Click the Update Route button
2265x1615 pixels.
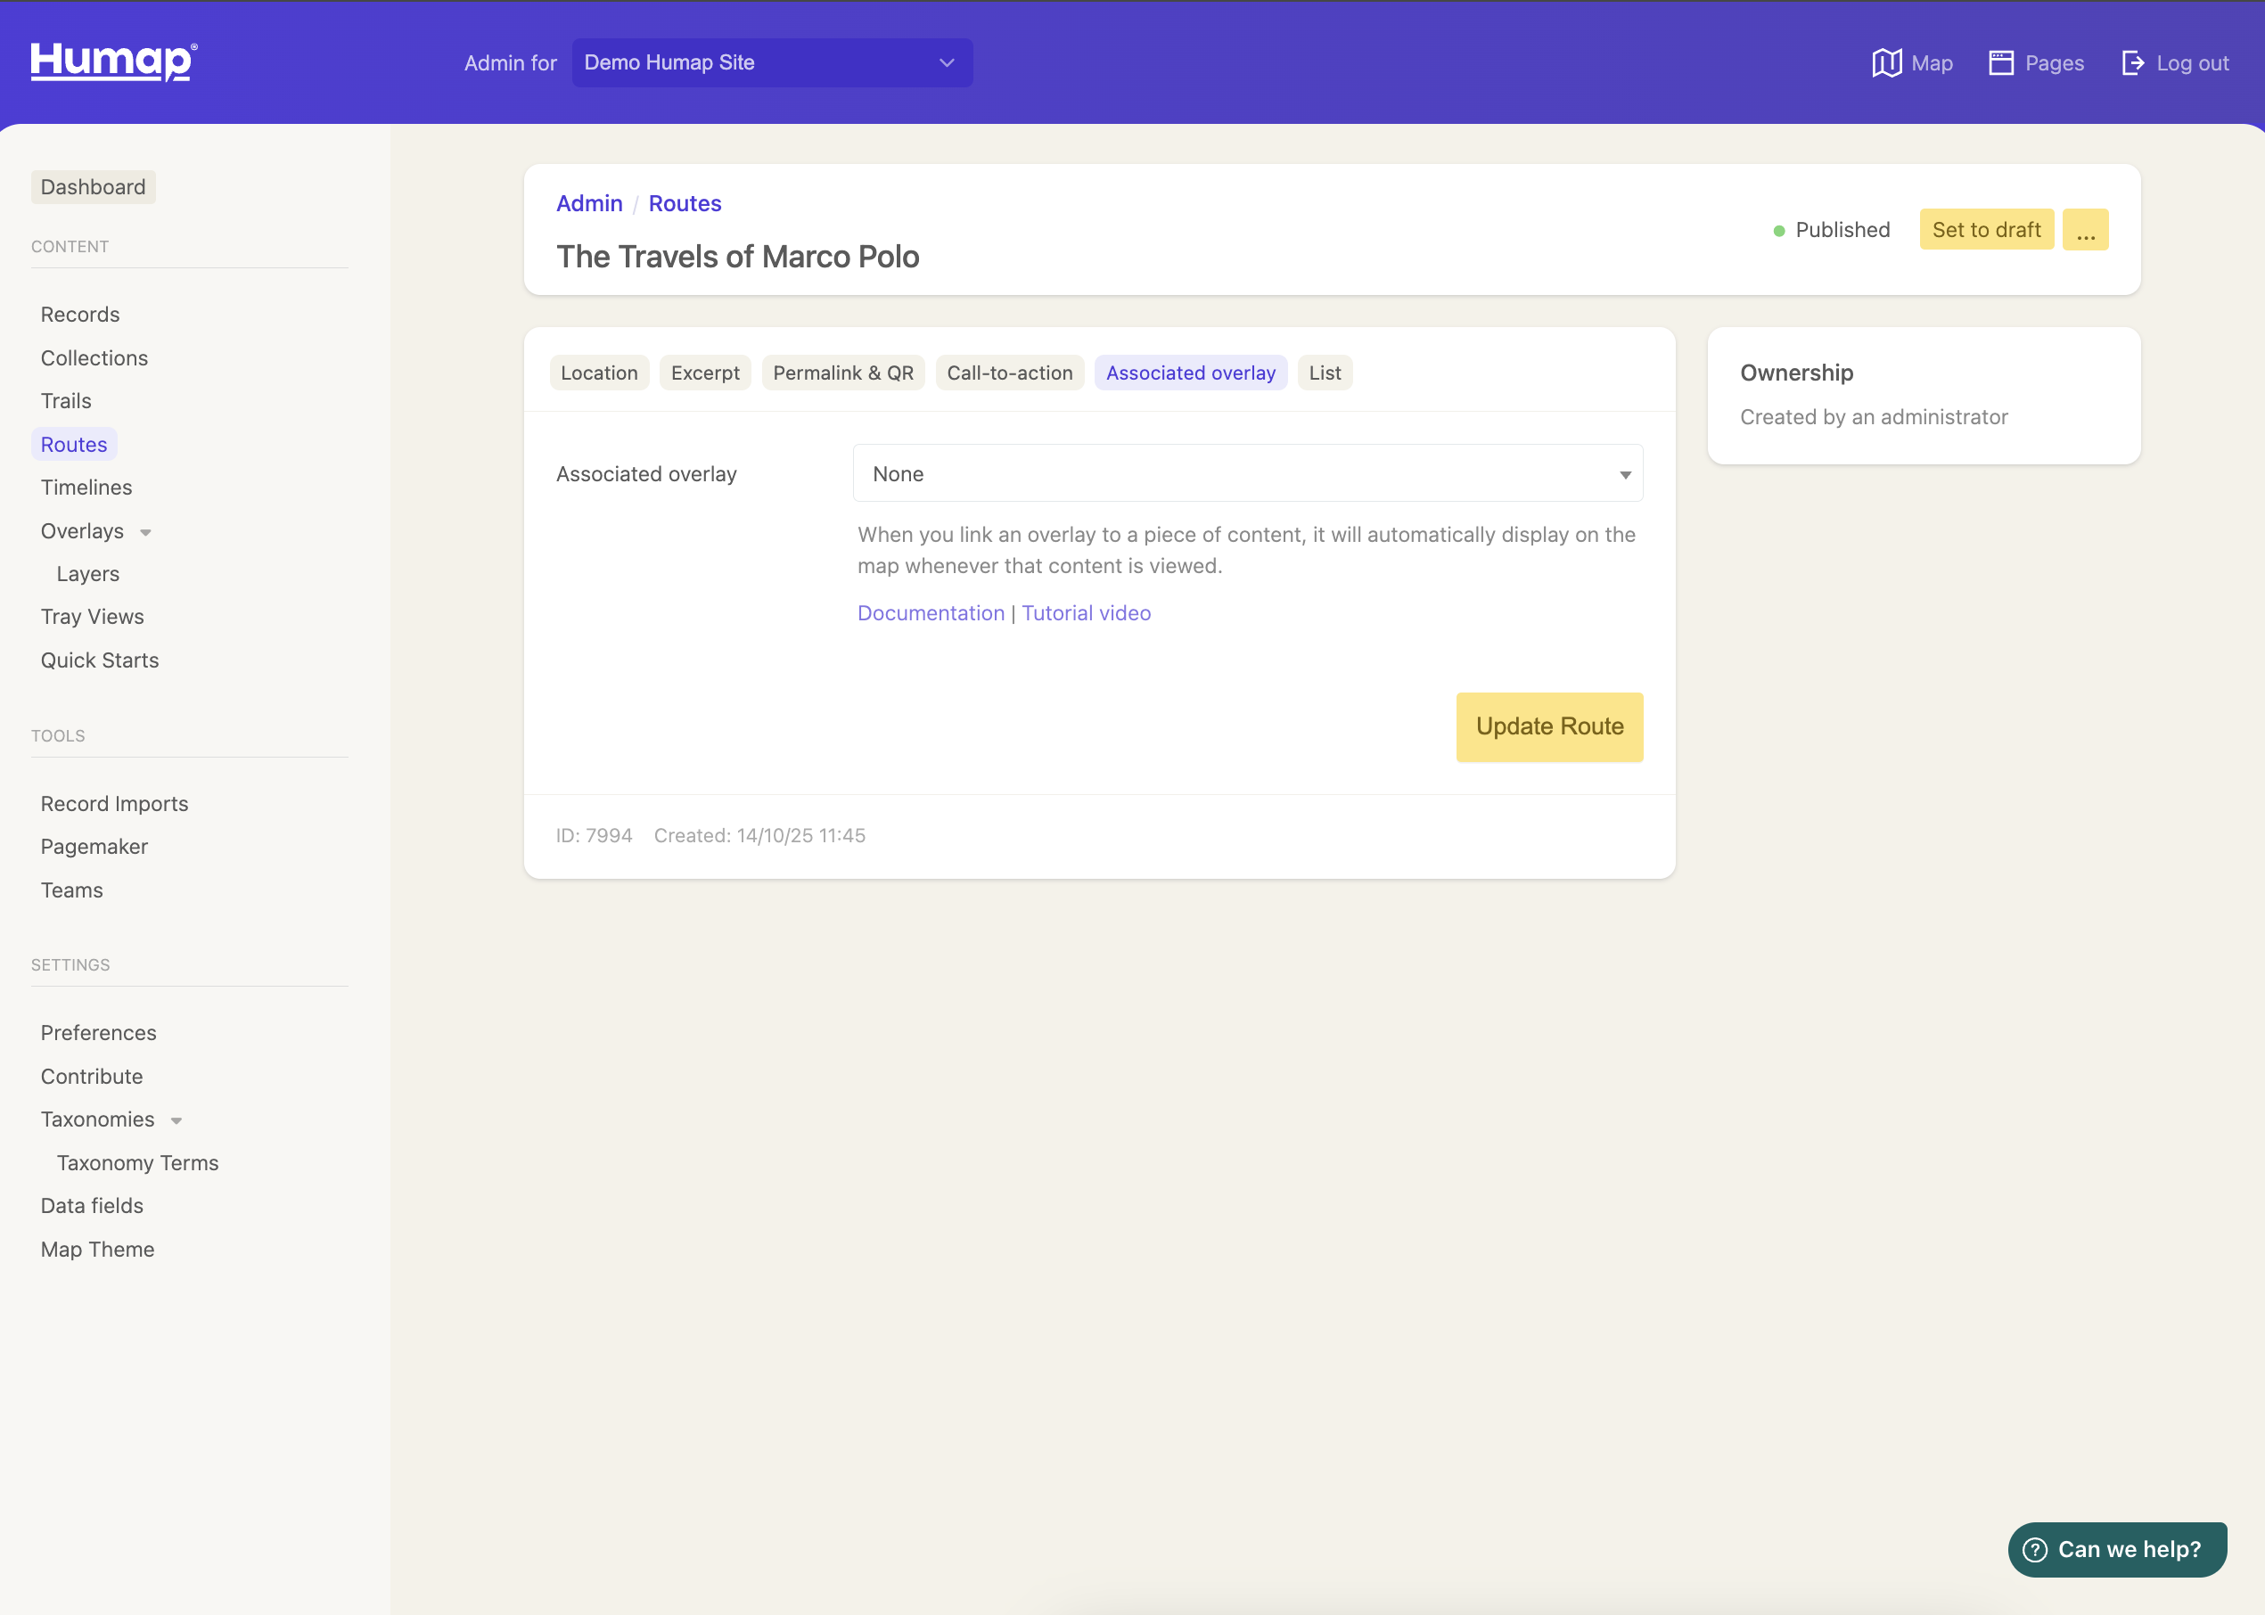click(1548, 727)
